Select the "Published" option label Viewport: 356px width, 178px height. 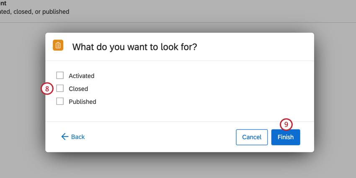point(83,102)
